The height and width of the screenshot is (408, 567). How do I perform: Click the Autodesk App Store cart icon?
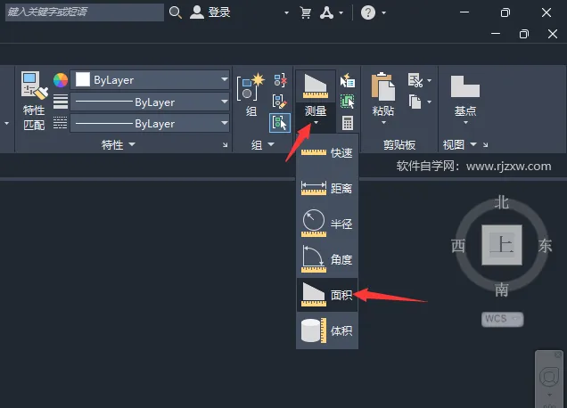(305, 12)
